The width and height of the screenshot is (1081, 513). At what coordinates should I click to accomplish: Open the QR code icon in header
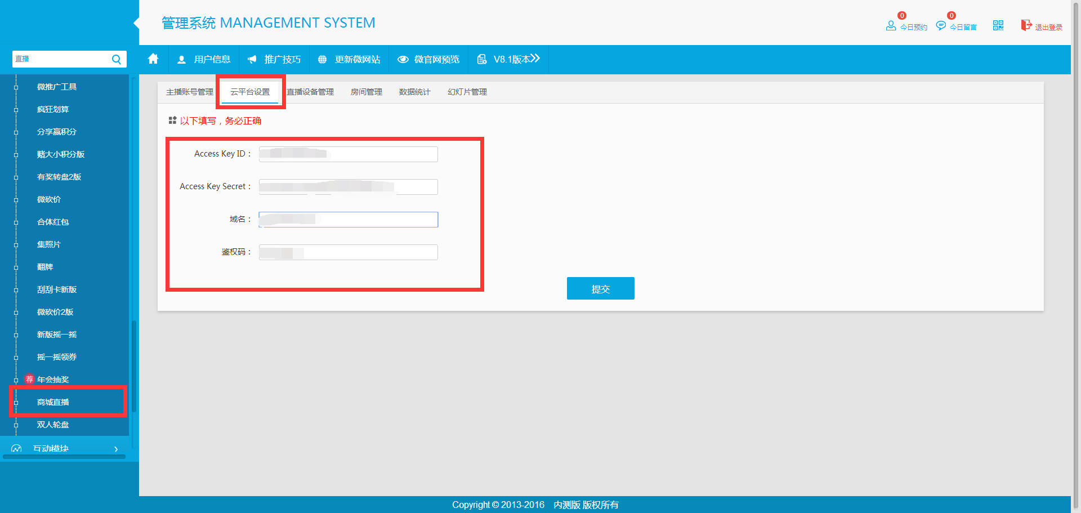pyautogui.click(x=998, y=25)
